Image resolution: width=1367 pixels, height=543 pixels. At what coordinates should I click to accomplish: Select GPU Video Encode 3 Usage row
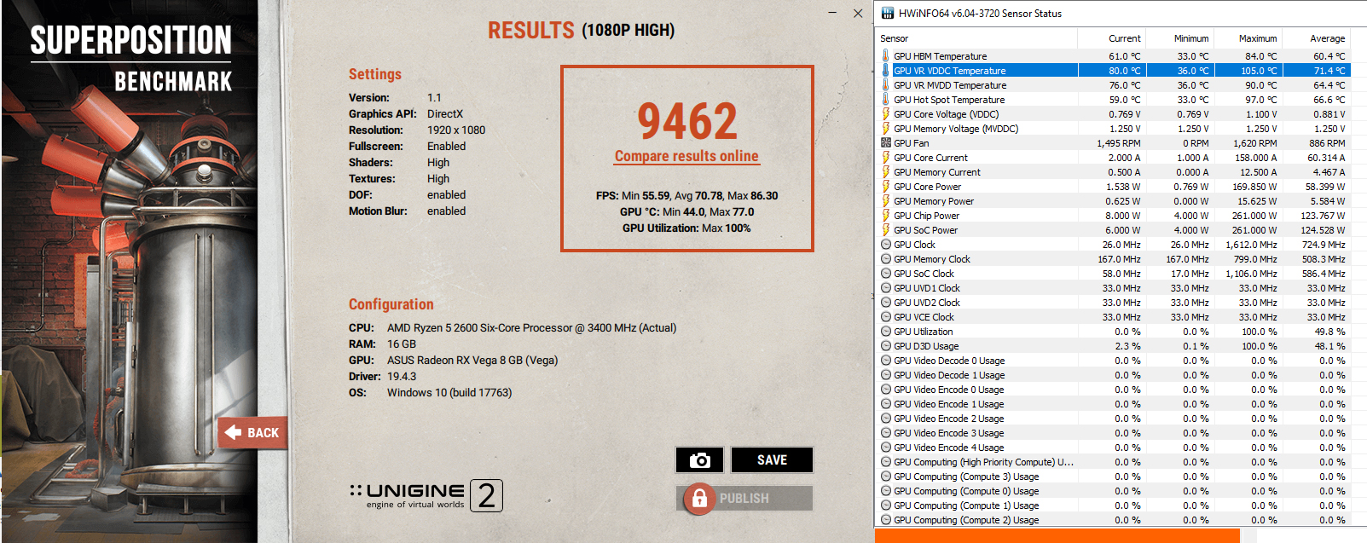1113,432
